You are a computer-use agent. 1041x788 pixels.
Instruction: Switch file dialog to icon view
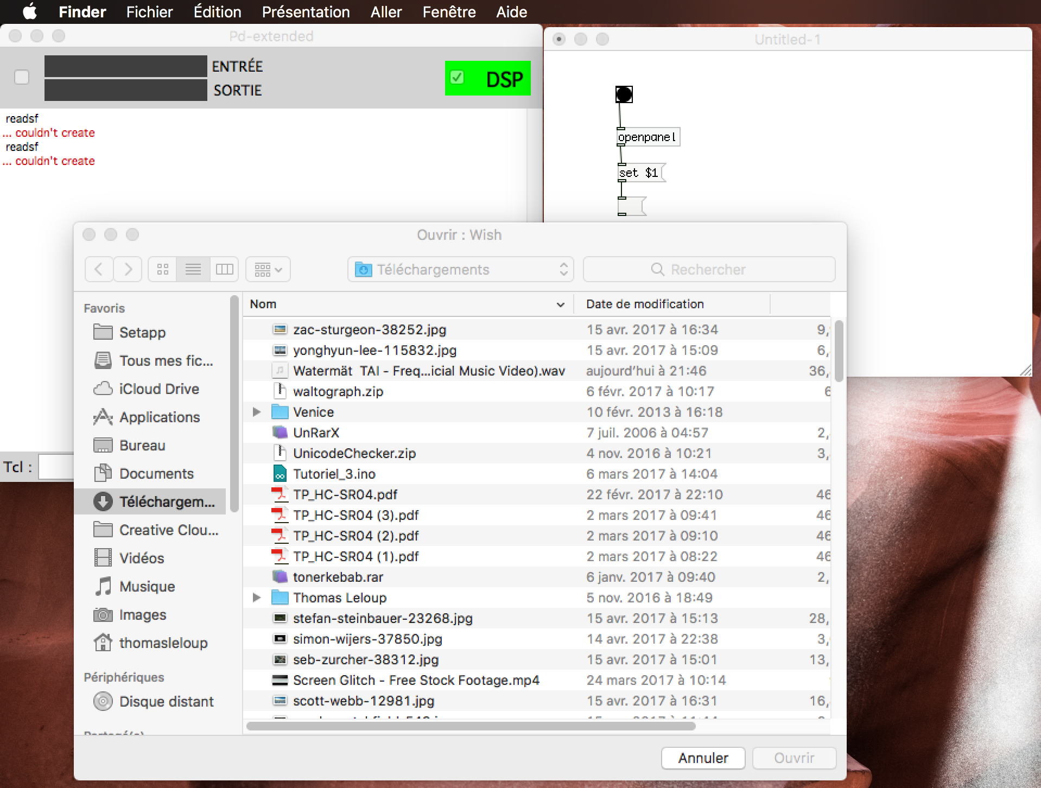(162, 269)
